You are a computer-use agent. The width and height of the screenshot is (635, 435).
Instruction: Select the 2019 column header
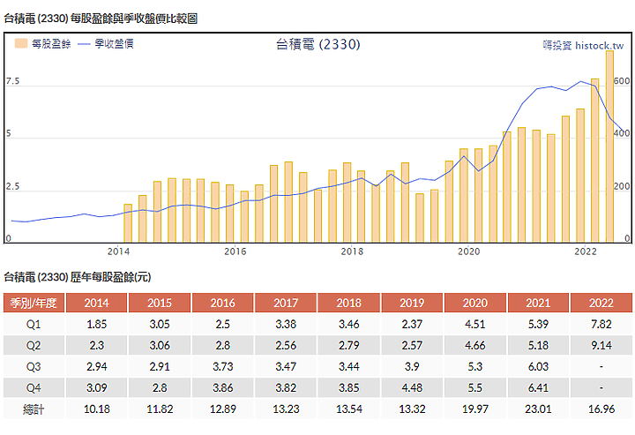click(412, 303)
